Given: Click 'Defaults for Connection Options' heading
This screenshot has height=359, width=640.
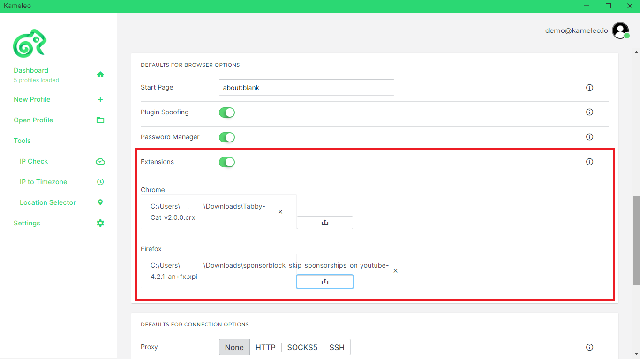Looking at the screenshot, I should [x=195, y=324].
